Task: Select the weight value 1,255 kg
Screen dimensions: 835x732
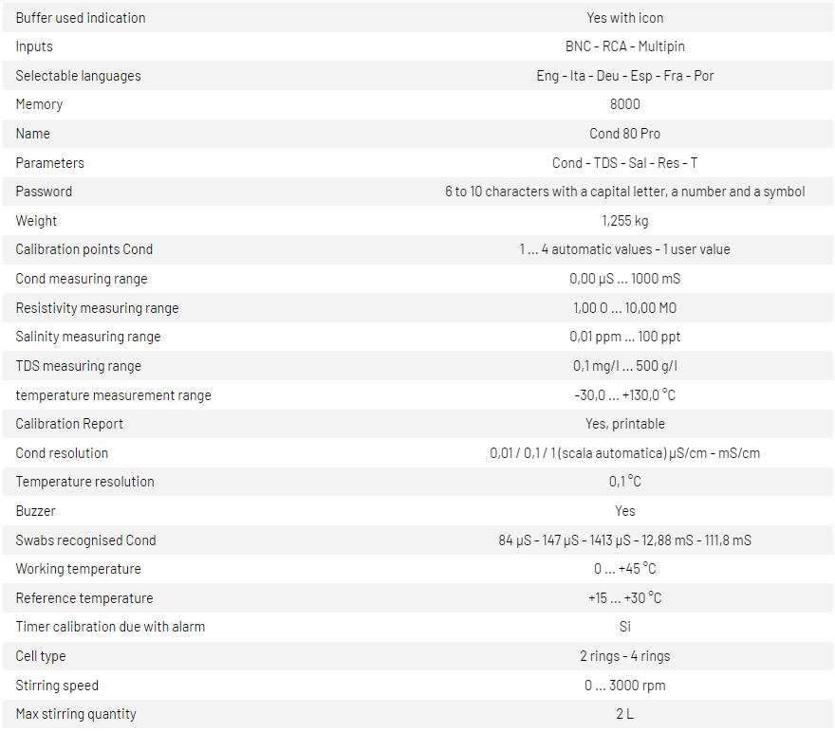Action: pos(624,221)
